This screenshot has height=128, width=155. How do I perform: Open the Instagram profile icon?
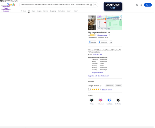[100, 100]
